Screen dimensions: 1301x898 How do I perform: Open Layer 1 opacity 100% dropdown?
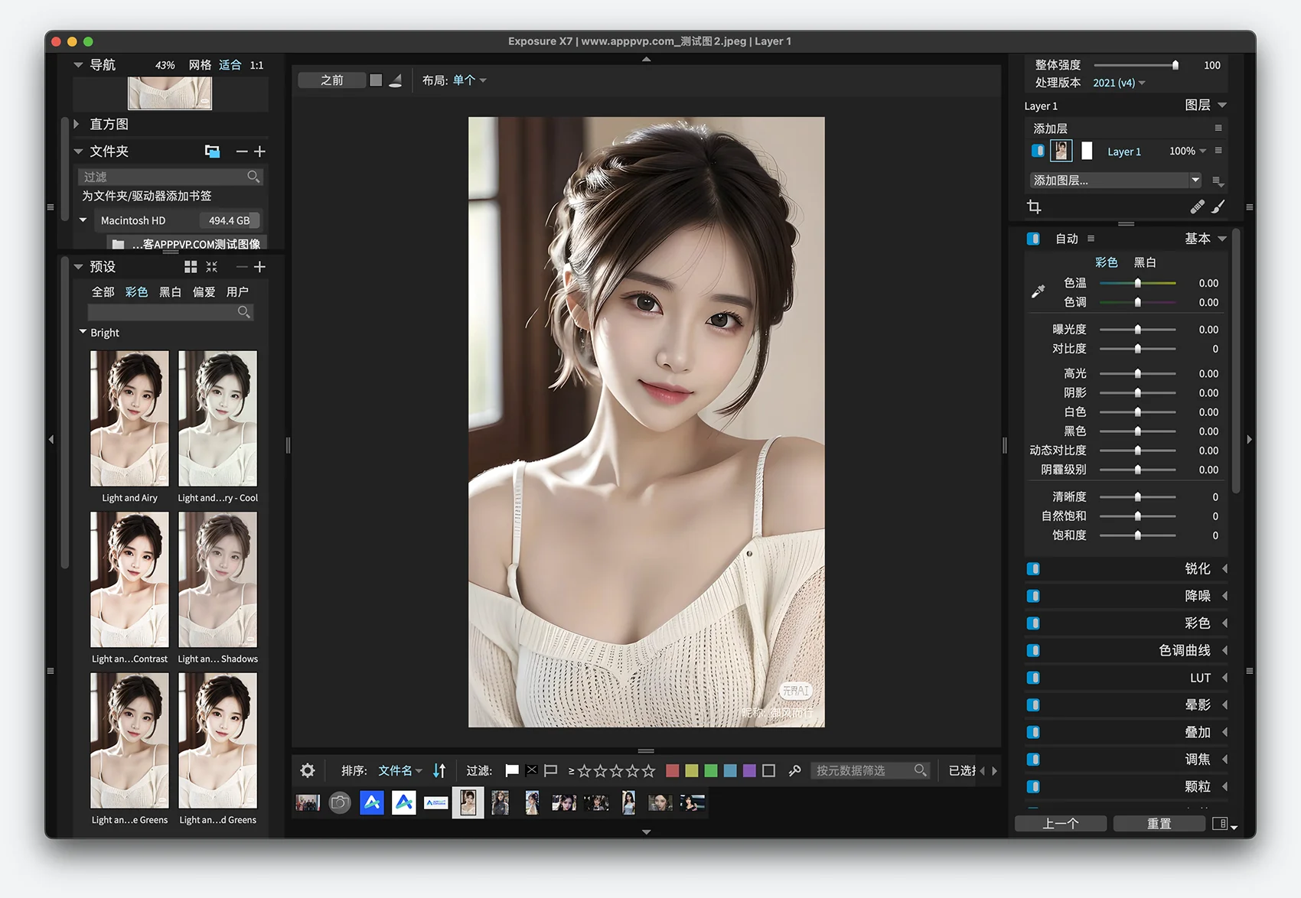click(1188, 151)
